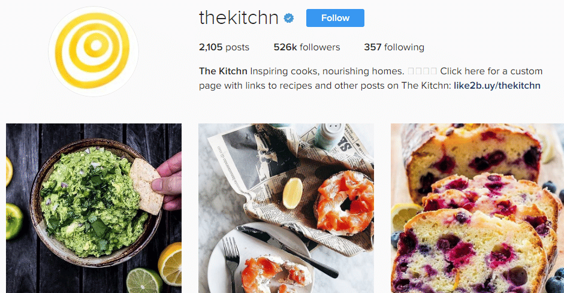Click the bold The Kitchn bio name
This screenshot has height=293, width=564.
point(223,71)
